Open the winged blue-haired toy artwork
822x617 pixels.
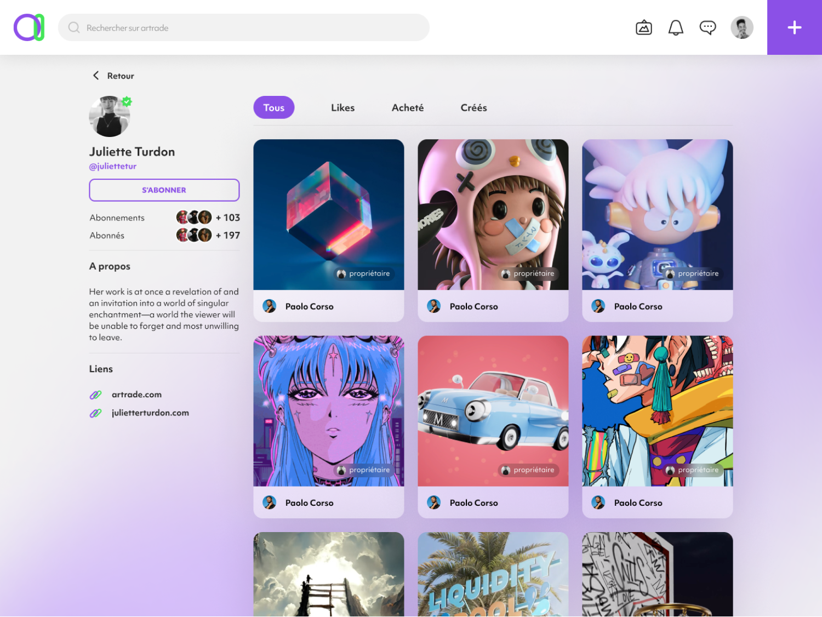[x=658, y=214]
